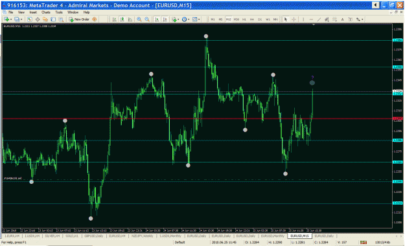
Task: Select the M1 timeframe
Action: [213, 19]
